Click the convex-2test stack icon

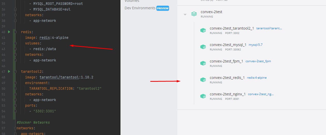tap(194, 14)
